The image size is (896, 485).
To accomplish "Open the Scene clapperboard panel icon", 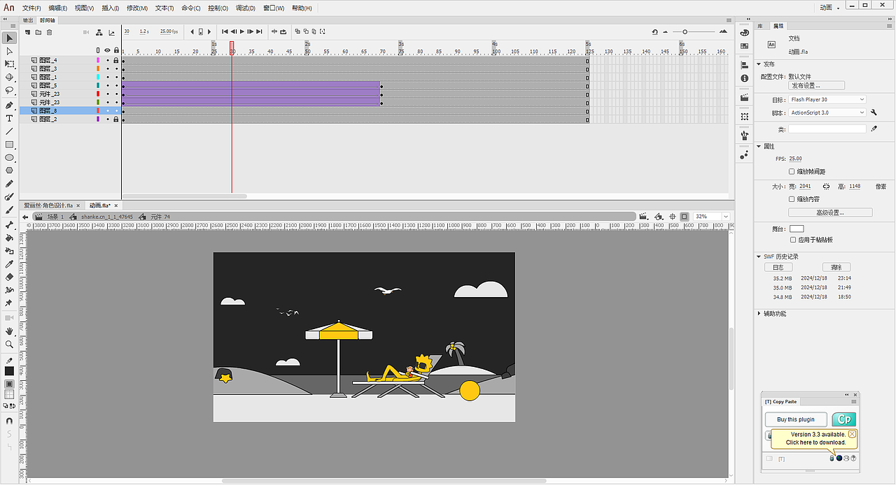I will click(744, 99).
